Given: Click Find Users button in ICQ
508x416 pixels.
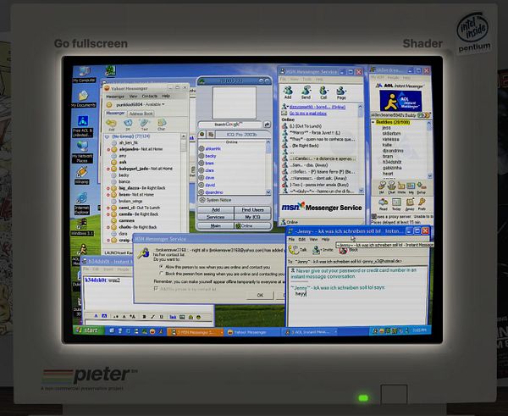Looking at the screenshot, I should pos(252,210).
